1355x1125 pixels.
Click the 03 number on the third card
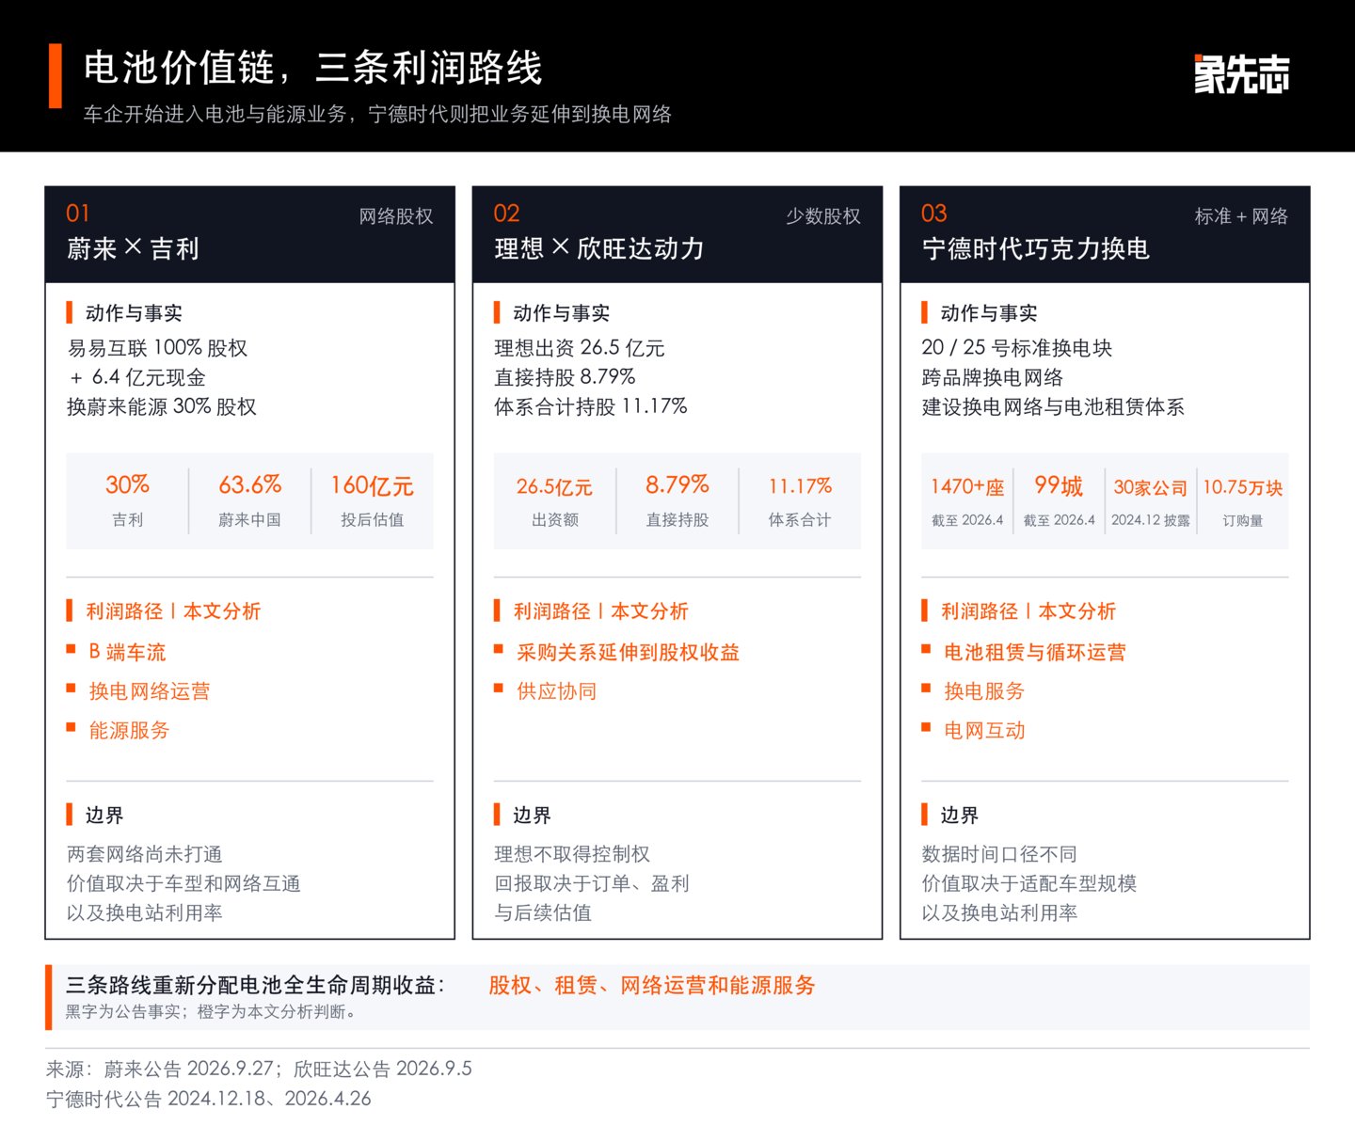[934, 214]
